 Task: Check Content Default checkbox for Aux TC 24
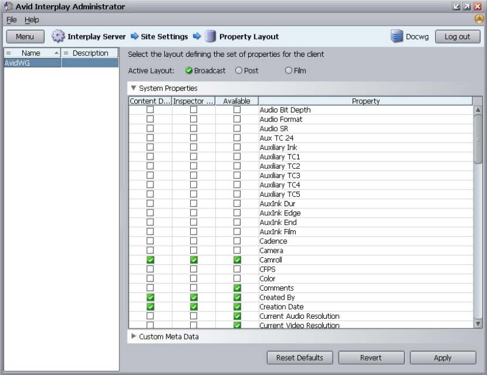tap(150, 138)
